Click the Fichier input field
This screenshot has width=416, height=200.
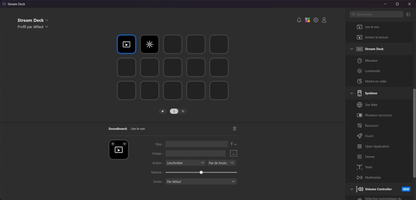(195, 153)
